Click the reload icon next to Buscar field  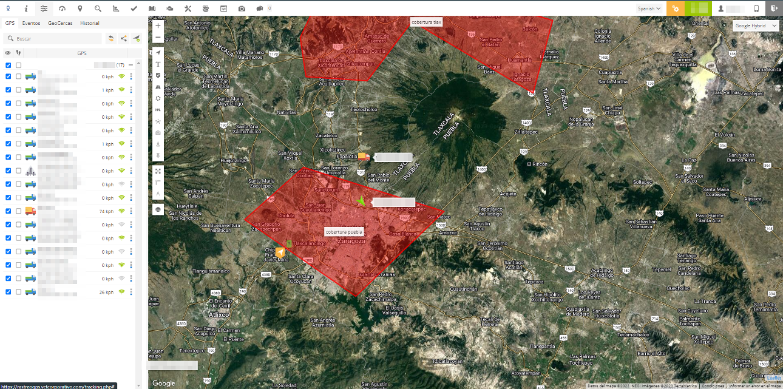[111, 38]
